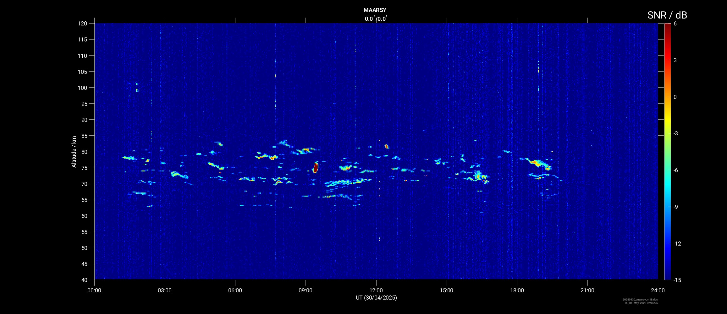The width and height of the screenshot is (727, 314).
Task: Click the "60" altitude tick label
Action: 84,216
